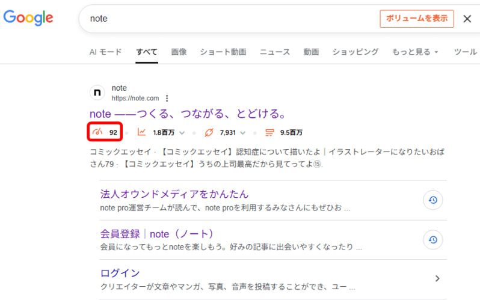The image size is (480, 300).
Task: Clear the search box with the X icon
Action: (467, 19)
